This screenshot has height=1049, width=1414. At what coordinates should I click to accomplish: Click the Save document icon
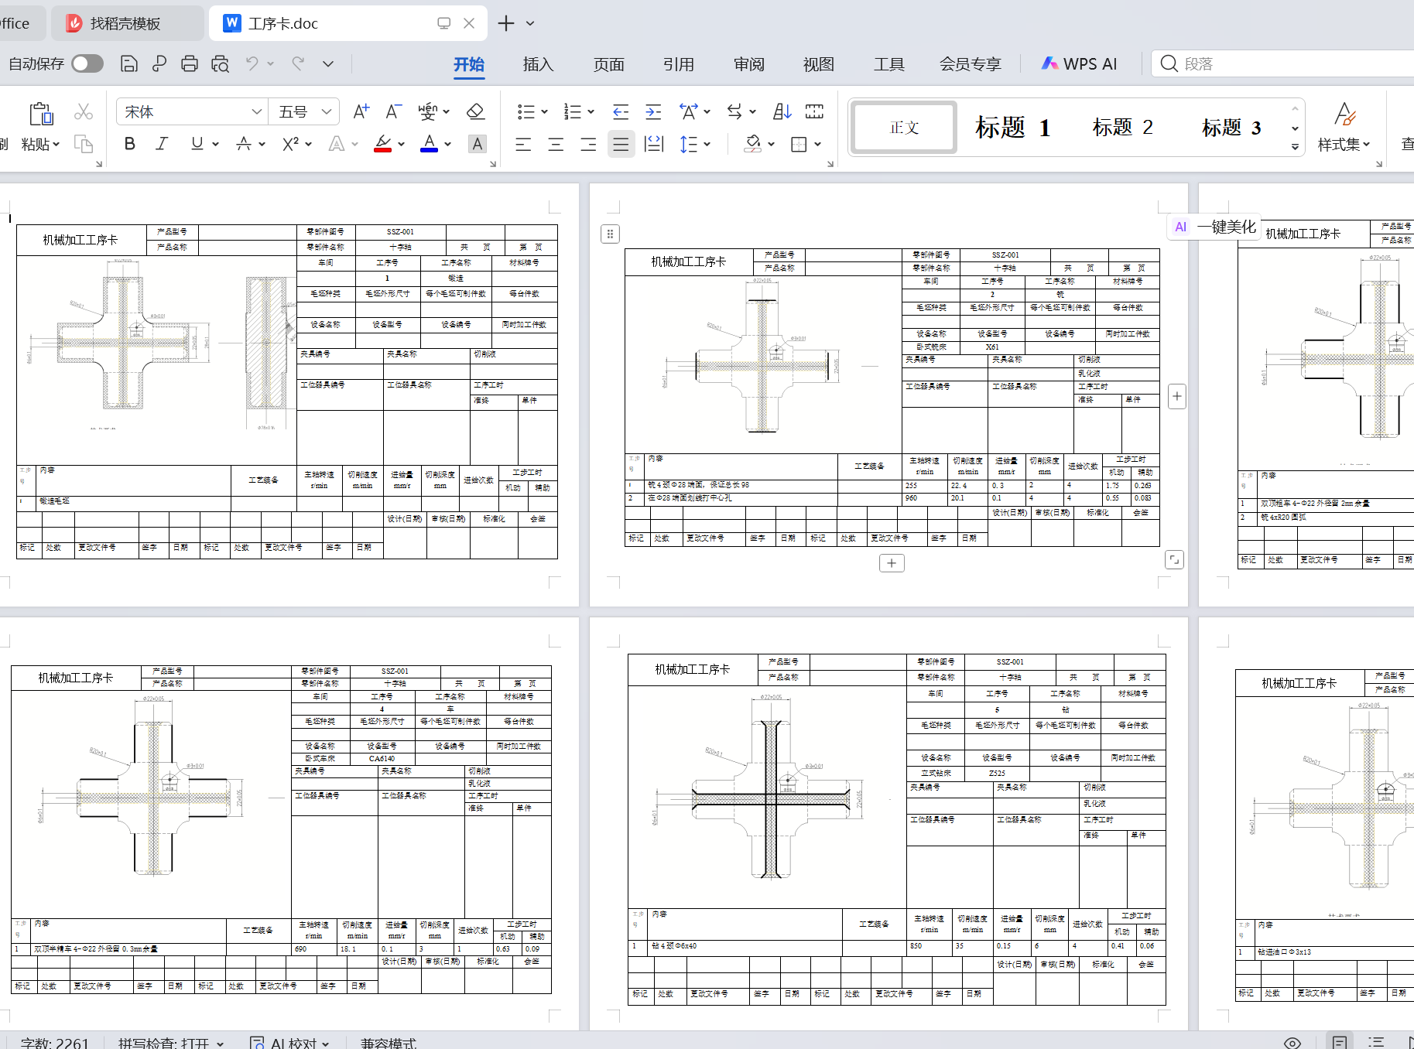(x=129, y=64)
